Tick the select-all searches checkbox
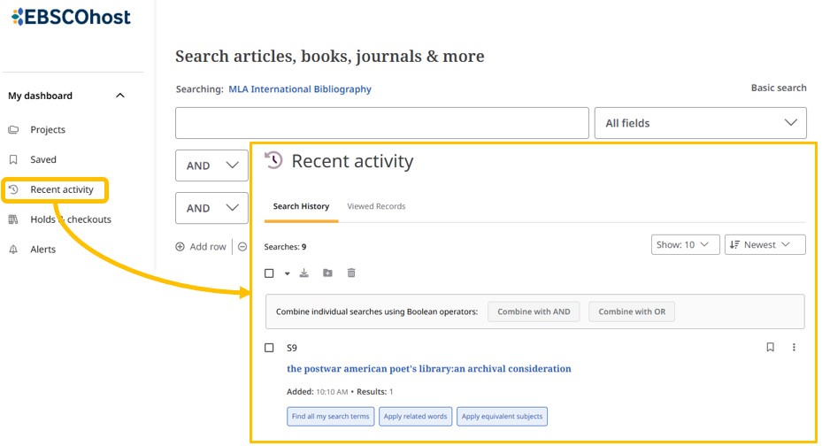822x446 pixels. [270, 273]
